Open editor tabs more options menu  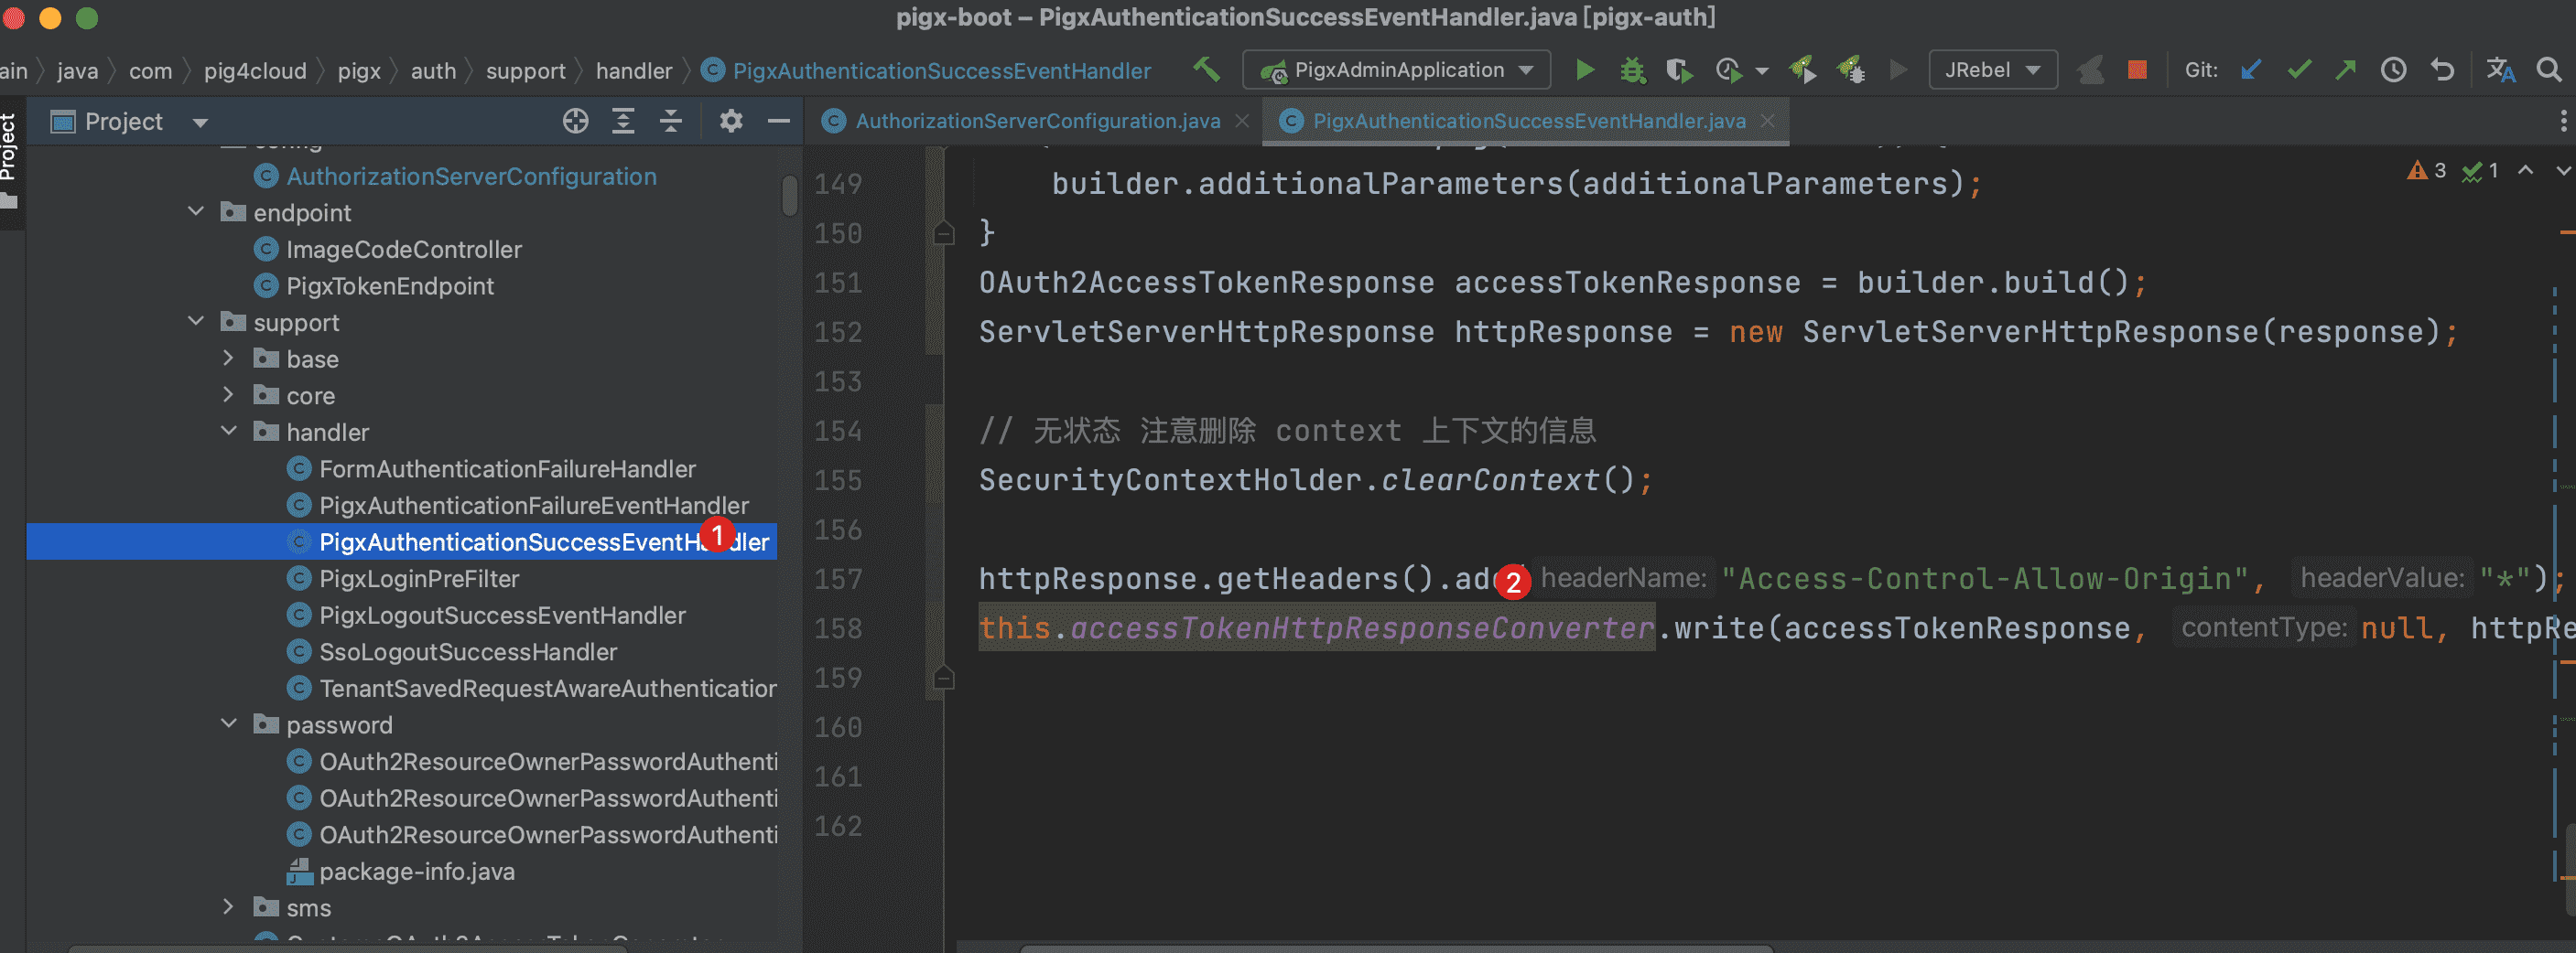point(2563,121)
